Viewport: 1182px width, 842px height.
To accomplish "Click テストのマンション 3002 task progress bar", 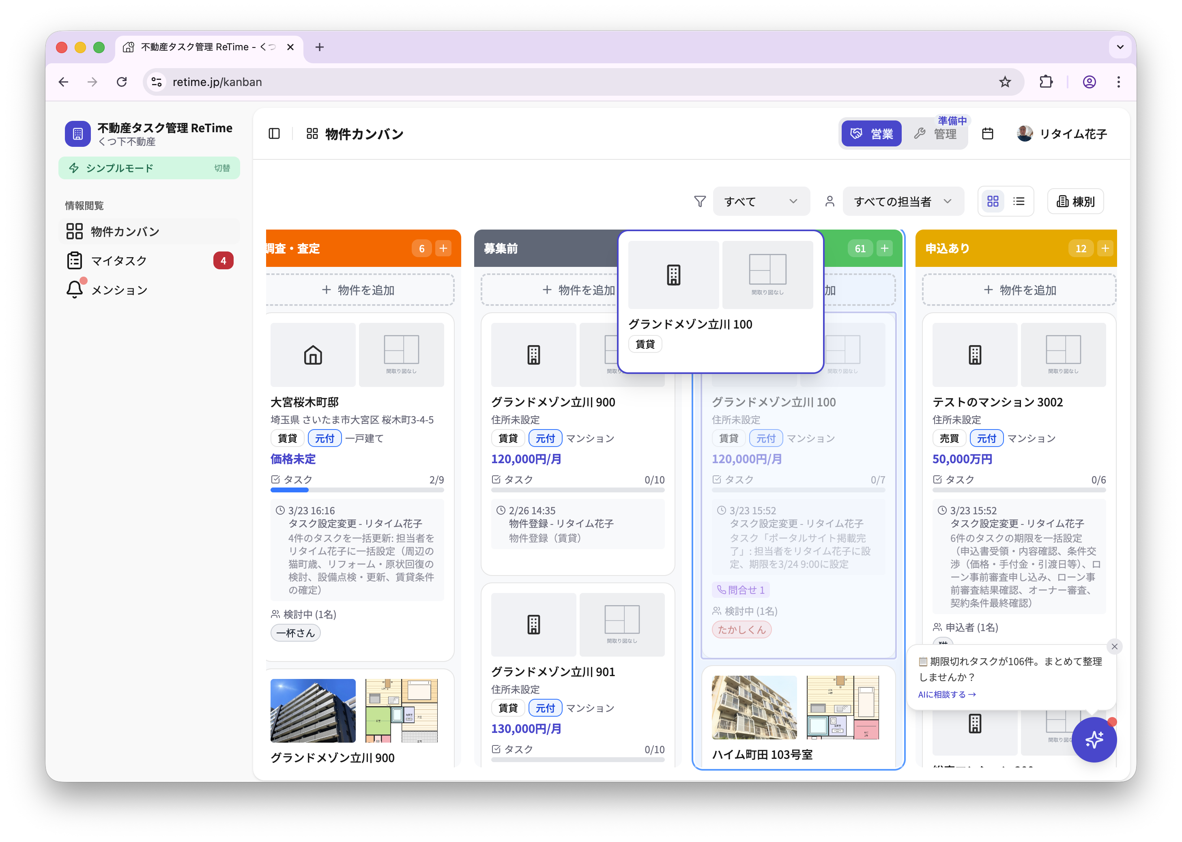I will pyautogui.click(x=1019, y=490).
